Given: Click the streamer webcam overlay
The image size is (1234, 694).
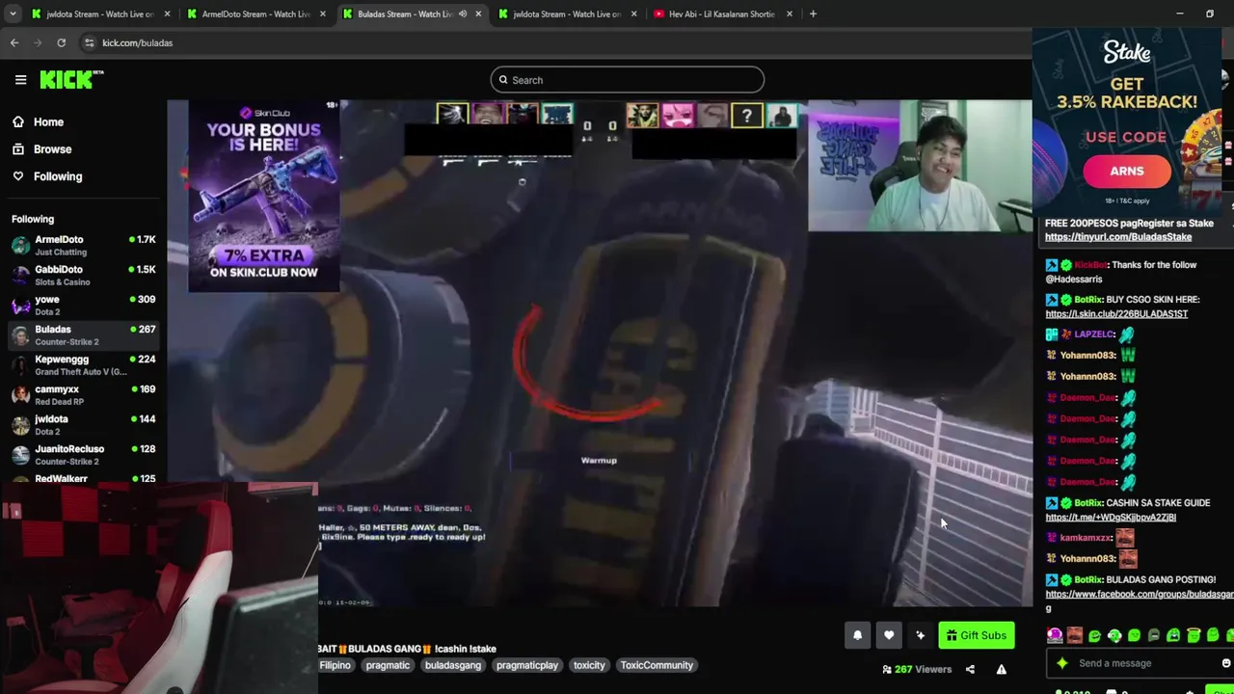Looking at the screenshot, I should (920, 166).
